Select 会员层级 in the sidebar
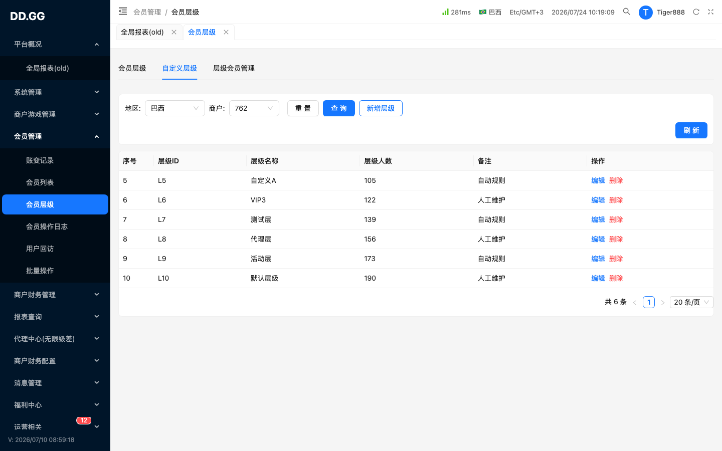 pyautogui.click(x=55, y=204)
